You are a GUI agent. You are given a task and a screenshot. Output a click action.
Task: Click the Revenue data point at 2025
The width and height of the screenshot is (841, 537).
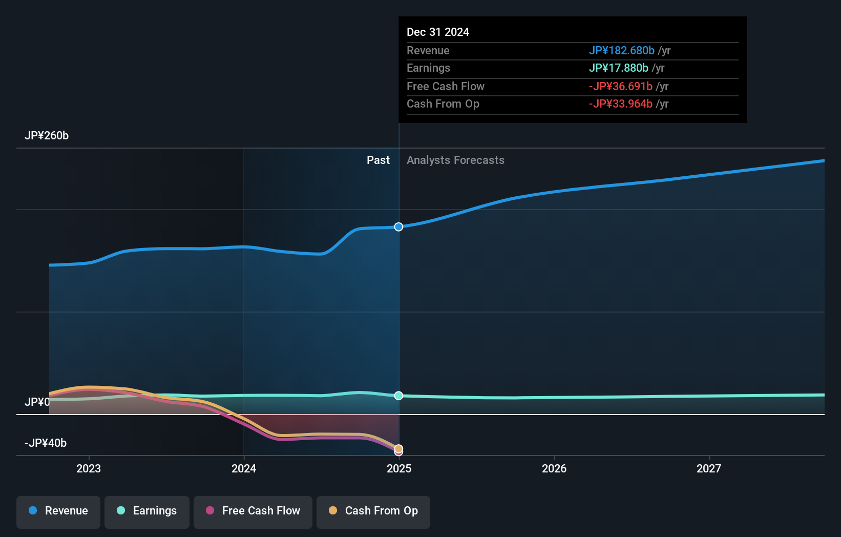[398, 227]
